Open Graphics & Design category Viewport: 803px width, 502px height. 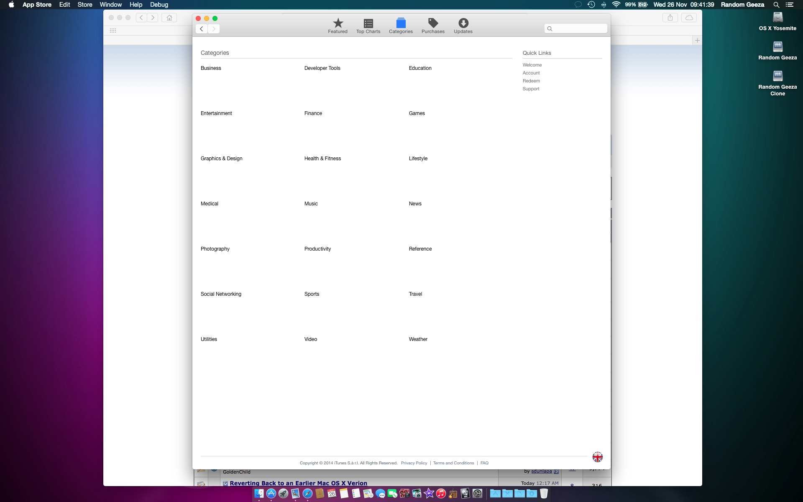point(221,159)
